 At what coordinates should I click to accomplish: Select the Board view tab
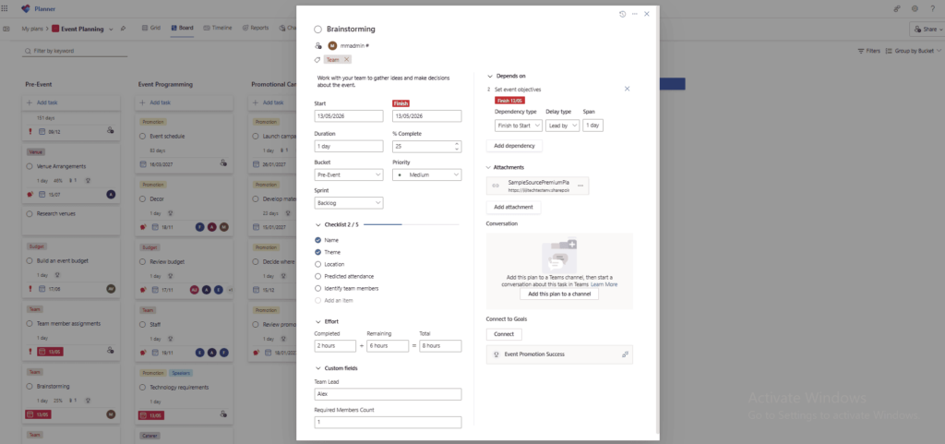(x=182, y=28)
